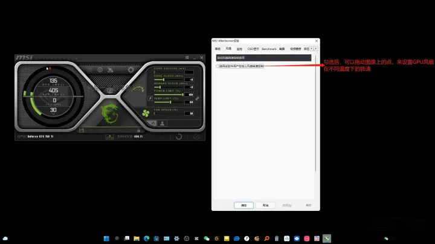
Task: Open the Afterburner settings gear icon
Action: click(x=130, y=70)
